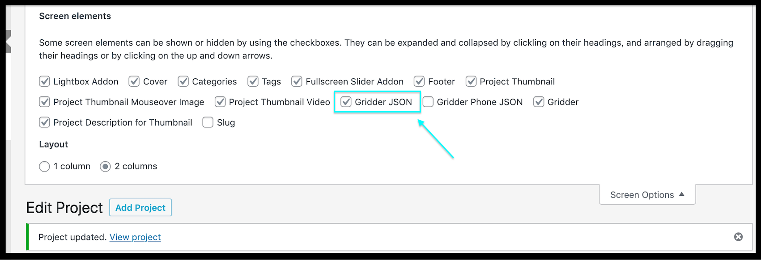Disable the Tags screen element
The height and width of the screenshot is (260, 761).
[x=253, y=81]
